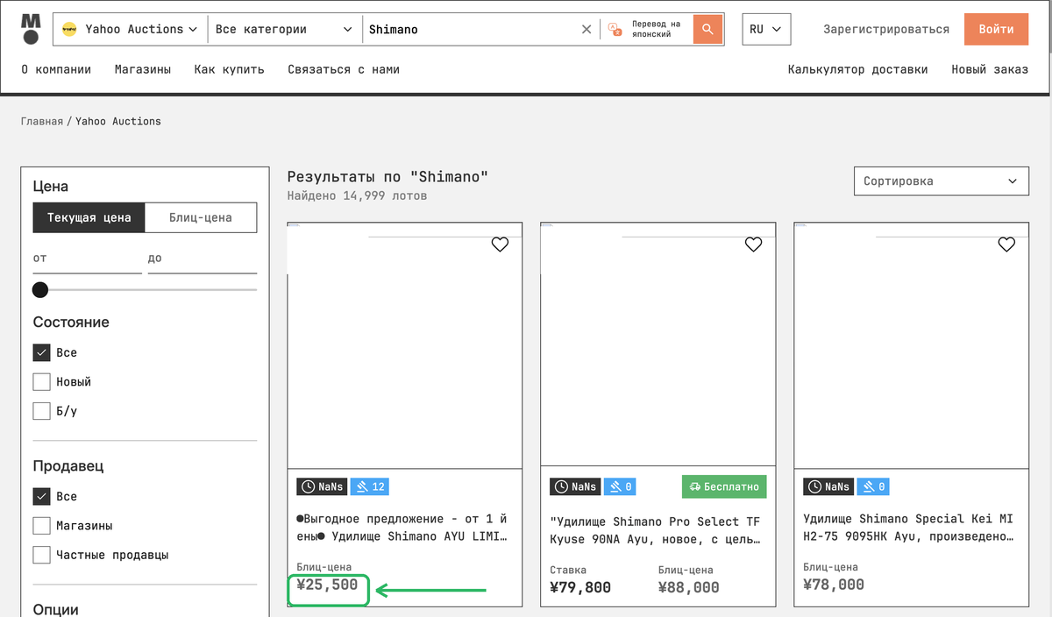Click the NaNs timer badge on the AYU LIMI lot
This screenshot has height=617, width=1052.
(322, 486)
